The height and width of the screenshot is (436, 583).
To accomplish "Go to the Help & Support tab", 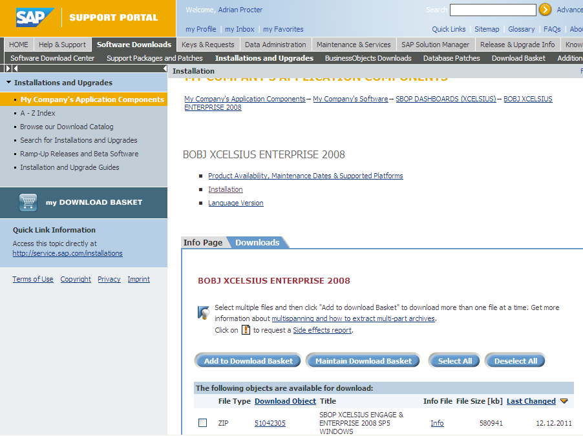I will tap(63, 45).
